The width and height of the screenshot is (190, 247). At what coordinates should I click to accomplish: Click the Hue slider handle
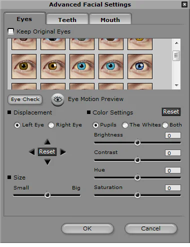click(x=137, y=177)
